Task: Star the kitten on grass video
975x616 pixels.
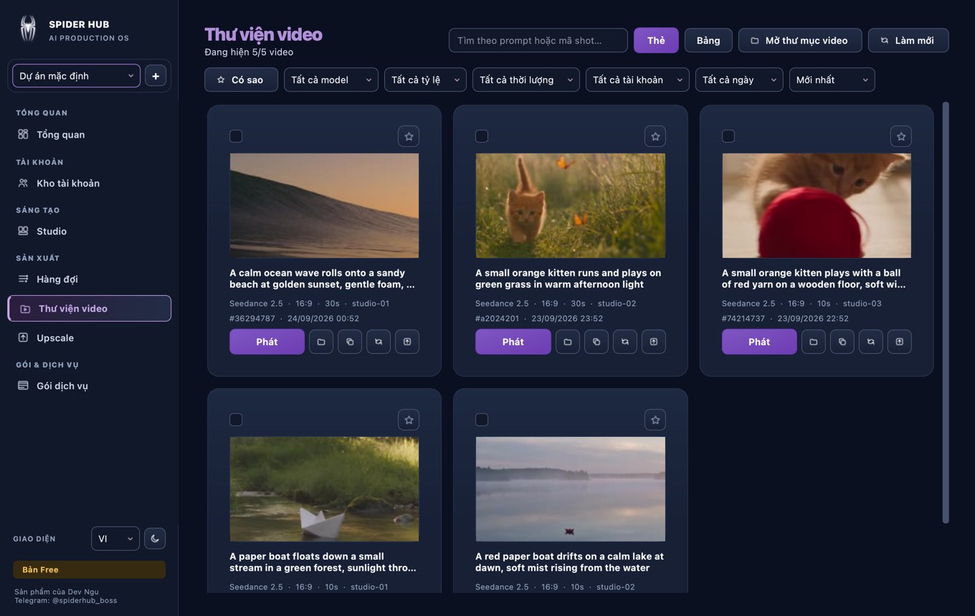Action: click(655, 136)
